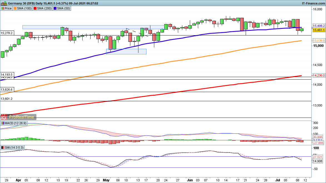The height and width of the screenshot is (183, 326).
Task: Click the 14,230.0 SMA 200 value tag
Action: (319, 75)
